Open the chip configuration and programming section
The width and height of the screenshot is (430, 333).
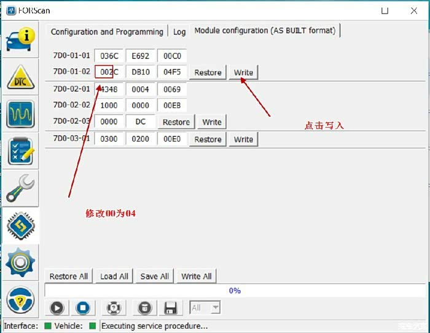[x=20, y=225]
